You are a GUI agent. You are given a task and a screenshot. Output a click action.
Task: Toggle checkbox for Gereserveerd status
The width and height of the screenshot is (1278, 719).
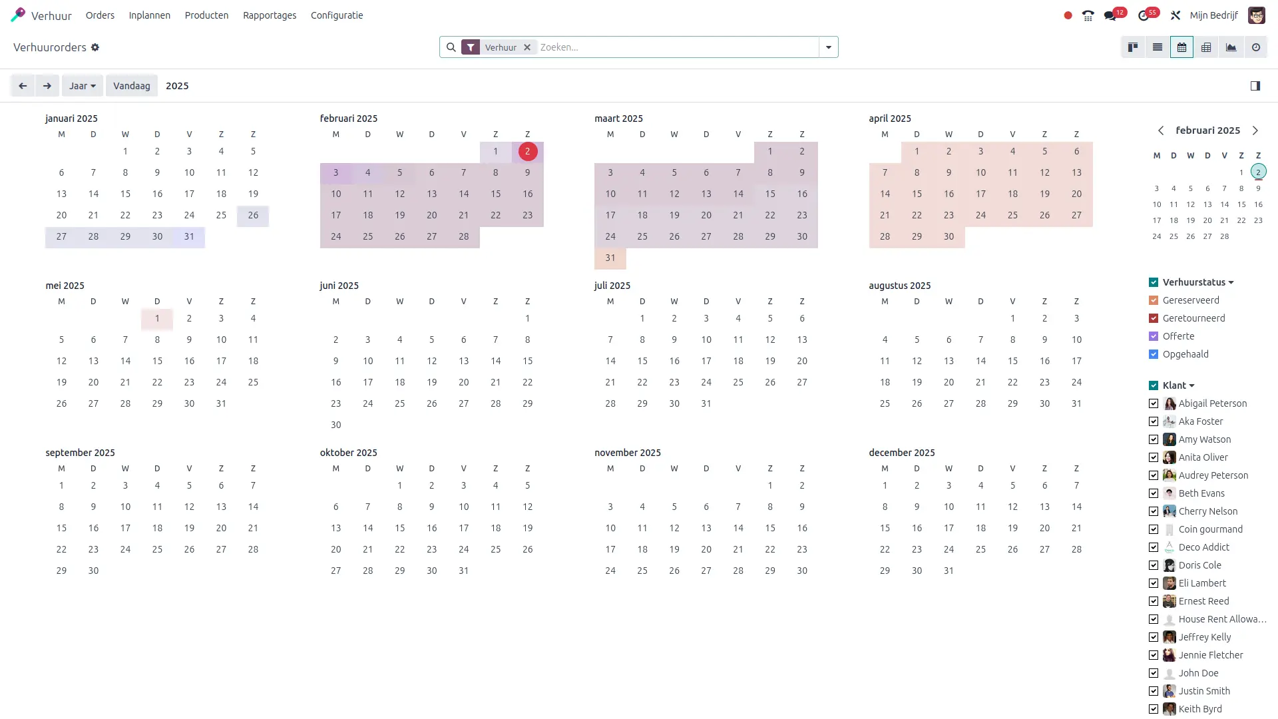(1152, 300)
